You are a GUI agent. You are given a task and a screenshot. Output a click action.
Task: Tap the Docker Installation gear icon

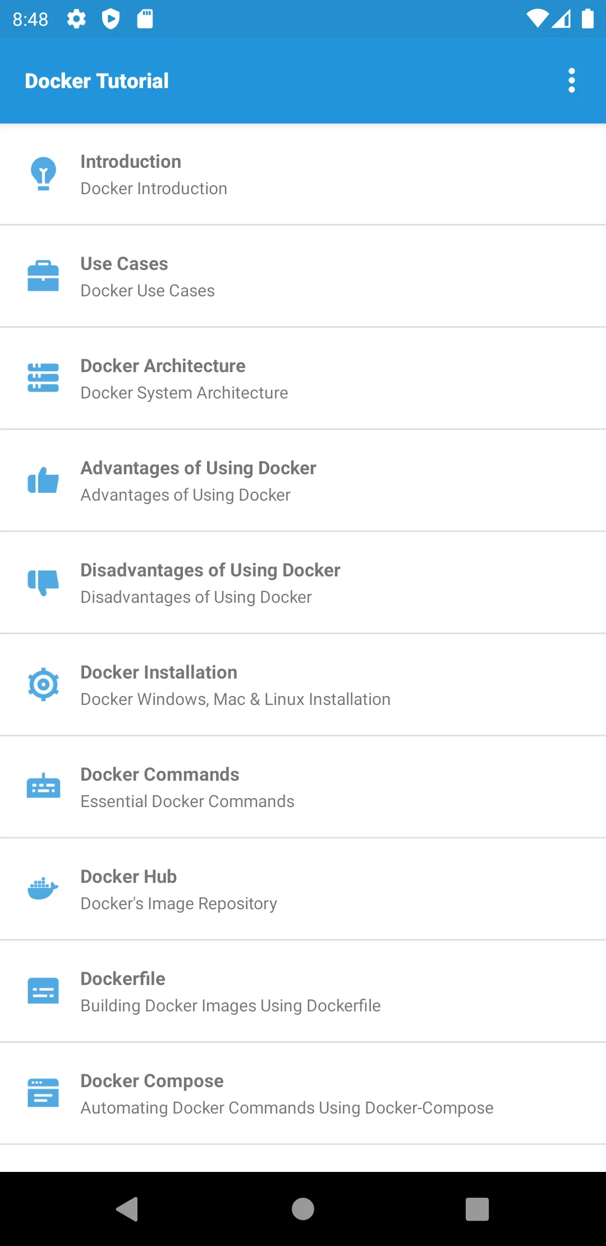click(x=43, y=684)
